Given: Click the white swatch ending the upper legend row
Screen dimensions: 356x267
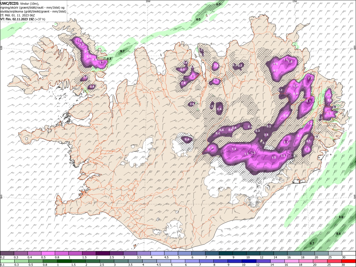Looking at the screenshot, I should [x=348, y=253].
